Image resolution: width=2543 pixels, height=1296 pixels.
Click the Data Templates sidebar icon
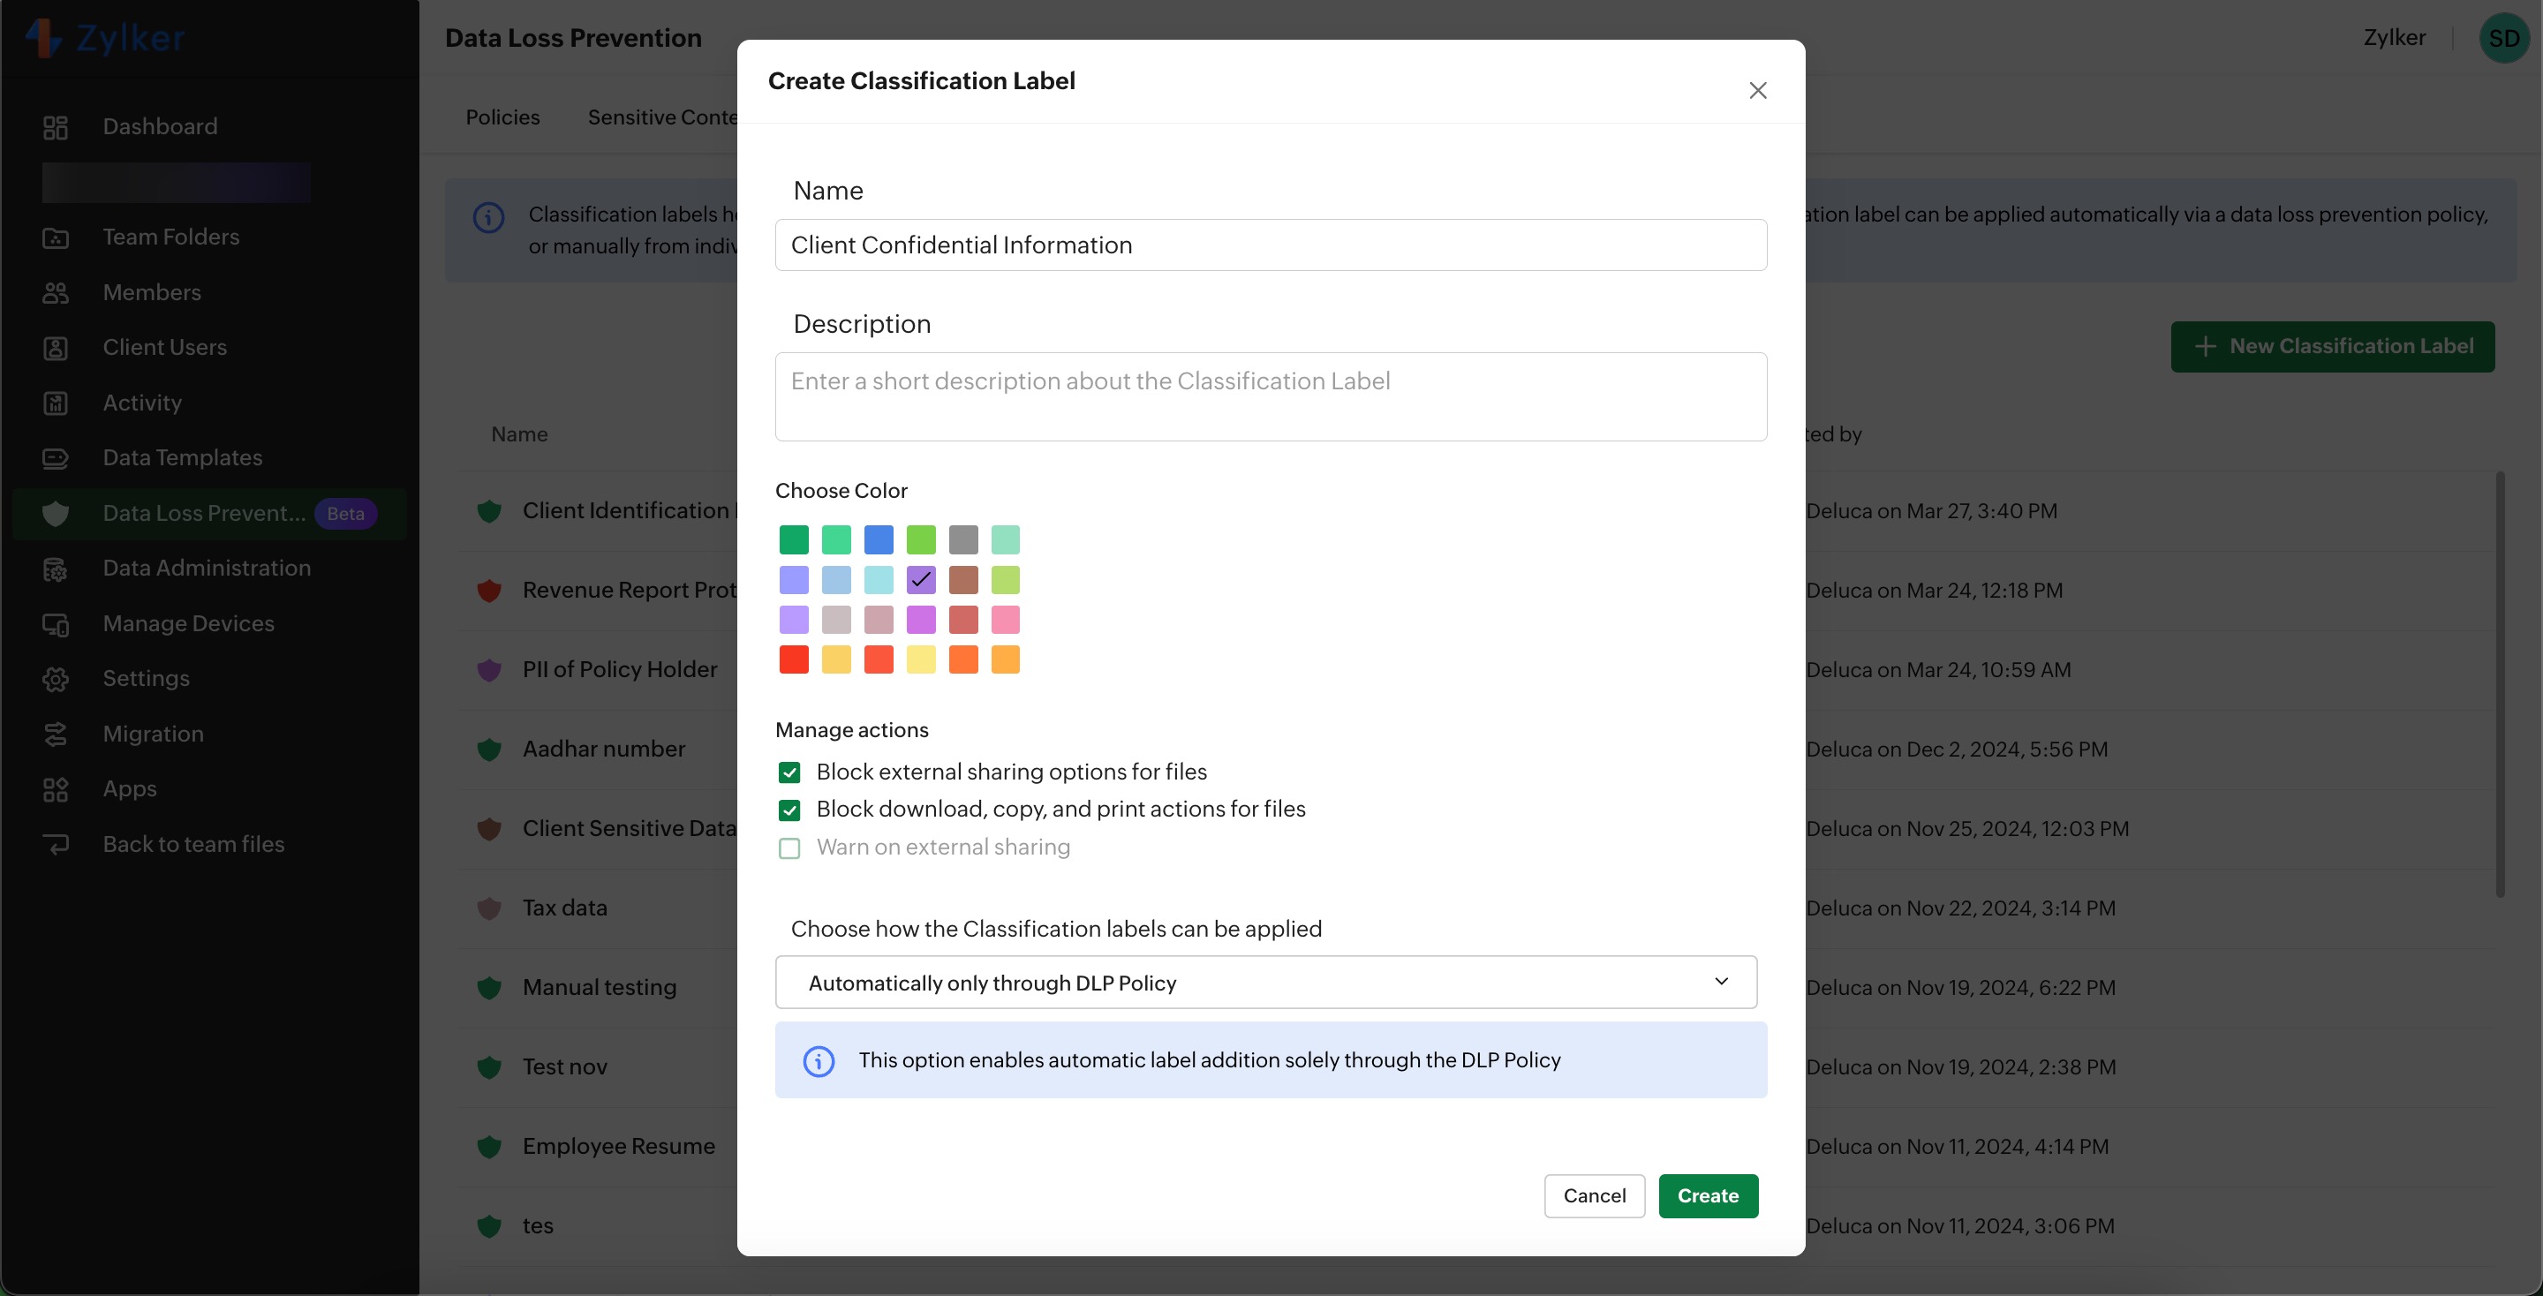pos(56,458)
